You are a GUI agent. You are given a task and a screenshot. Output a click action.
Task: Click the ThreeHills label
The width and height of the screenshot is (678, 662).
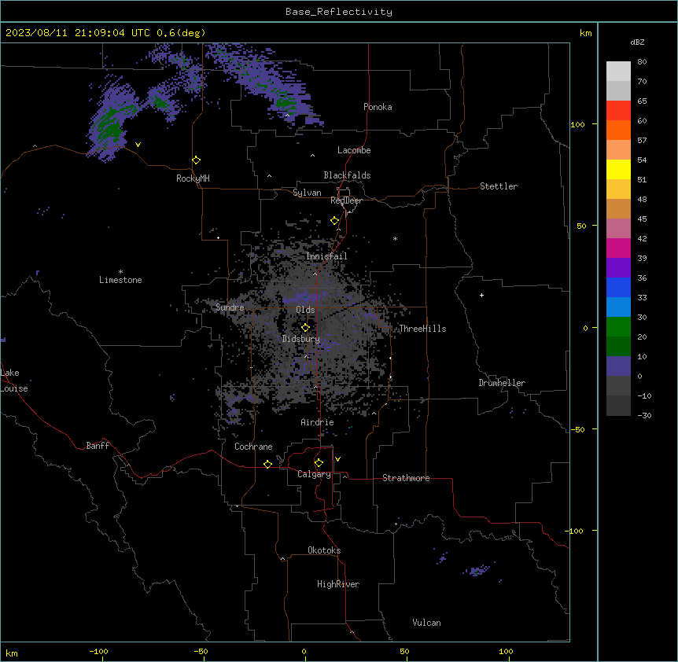(x=423, y=329)
